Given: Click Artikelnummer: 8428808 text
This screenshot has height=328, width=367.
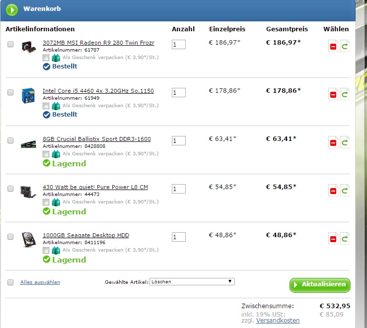Looking at the screenshot, I should pyautogui.click(x=74, y=146).
